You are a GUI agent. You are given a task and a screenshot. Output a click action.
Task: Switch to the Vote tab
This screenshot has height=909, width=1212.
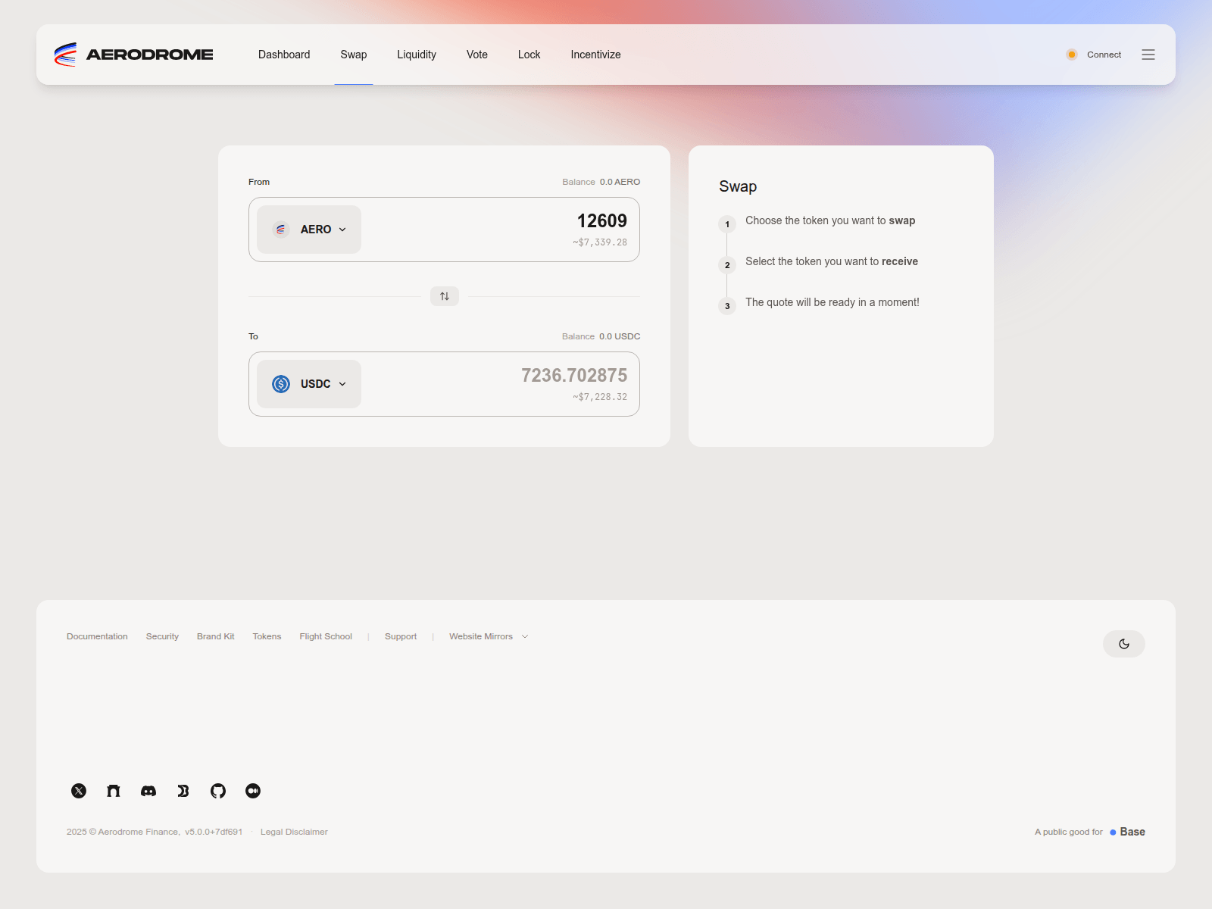pos(476,55)
